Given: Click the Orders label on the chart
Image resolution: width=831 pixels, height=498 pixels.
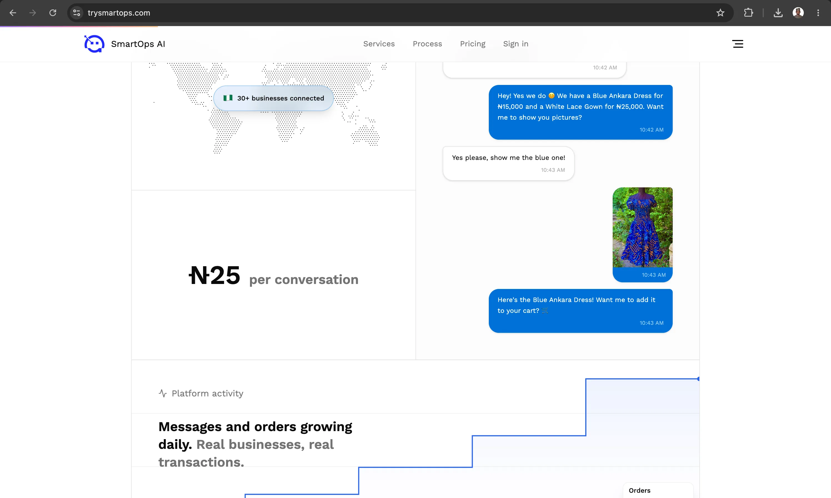Looking at the screenshot, I should 639,490.
